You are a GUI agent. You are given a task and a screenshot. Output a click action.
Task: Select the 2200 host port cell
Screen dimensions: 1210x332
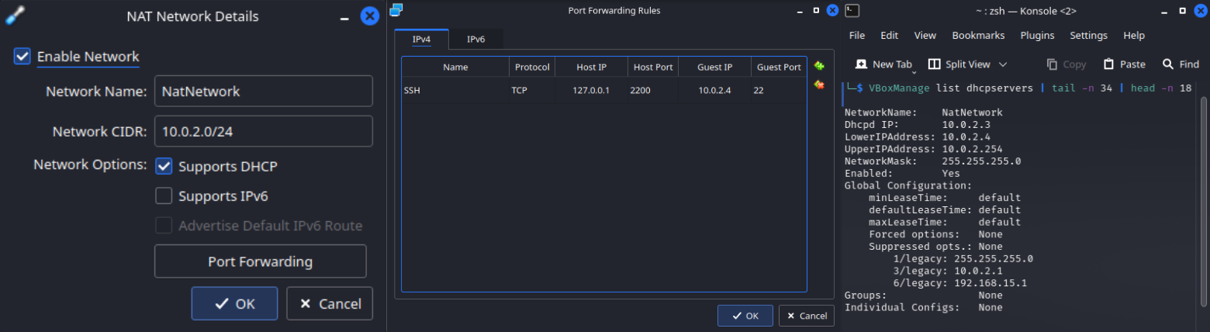(x=653, y=90)
